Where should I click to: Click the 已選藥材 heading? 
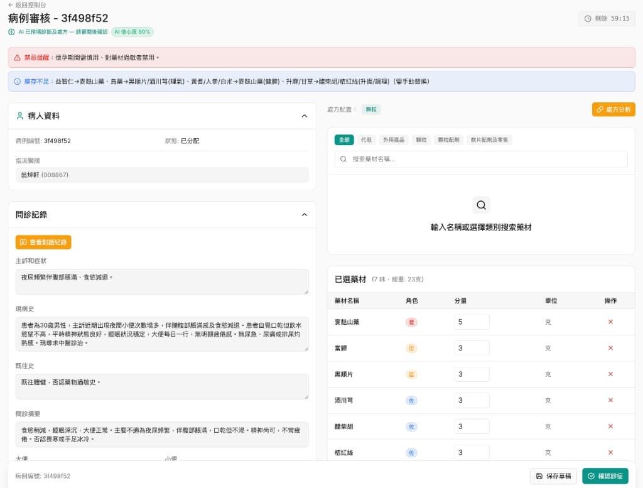350,279
